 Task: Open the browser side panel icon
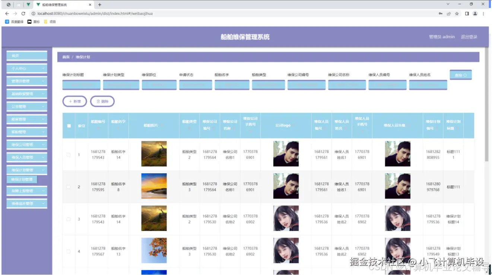pos(467,13)
